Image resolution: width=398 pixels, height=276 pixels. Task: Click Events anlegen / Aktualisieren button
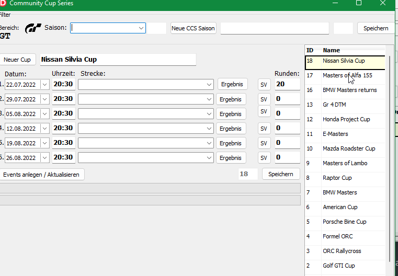41,175
